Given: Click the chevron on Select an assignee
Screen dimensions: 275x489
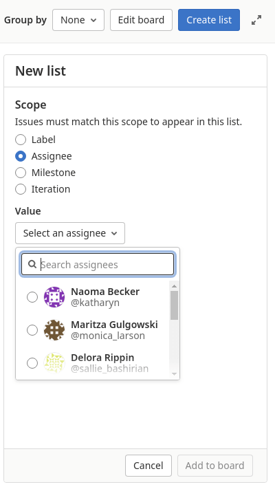Looking at the screenshot, I should coord(114,233).
